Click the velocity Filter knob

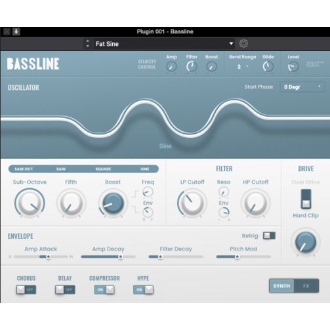point(192,66)
